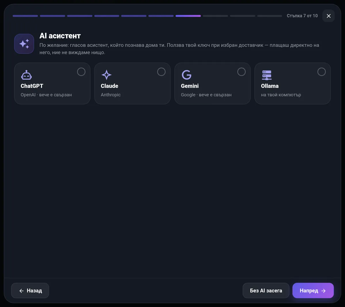Viewport: 345px width, 307px height.
Task: Click the Ollama server icon
Action: (267, 75)
